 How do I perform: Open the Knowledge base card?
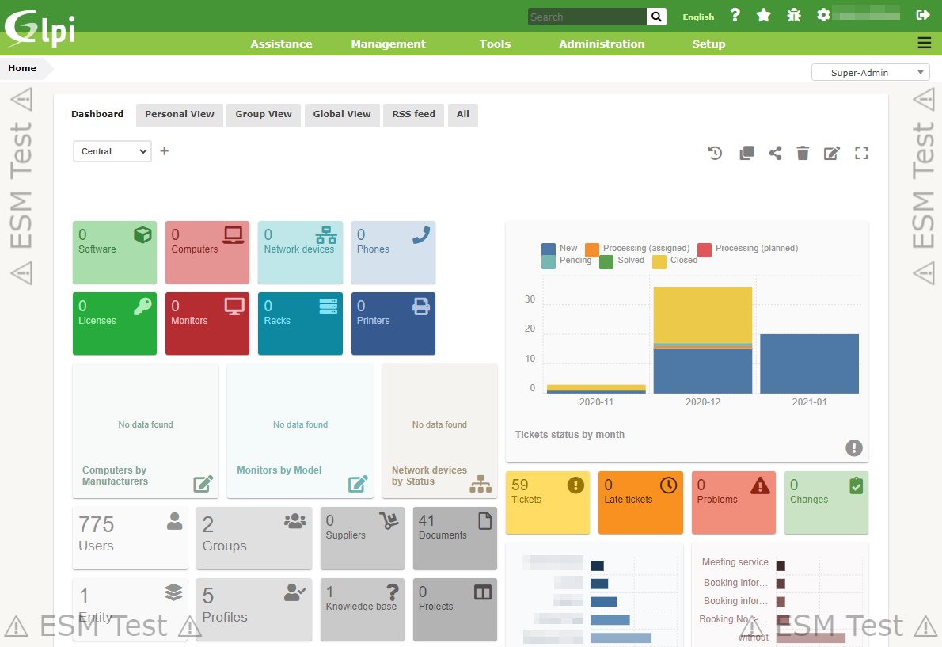point(363,609)
